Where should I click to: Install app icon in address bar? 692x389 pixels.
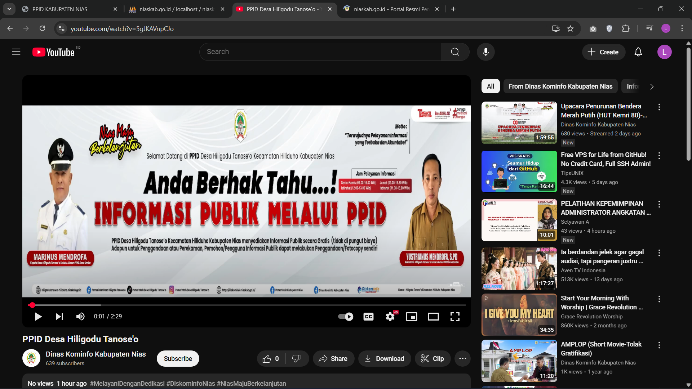(556, 28)
